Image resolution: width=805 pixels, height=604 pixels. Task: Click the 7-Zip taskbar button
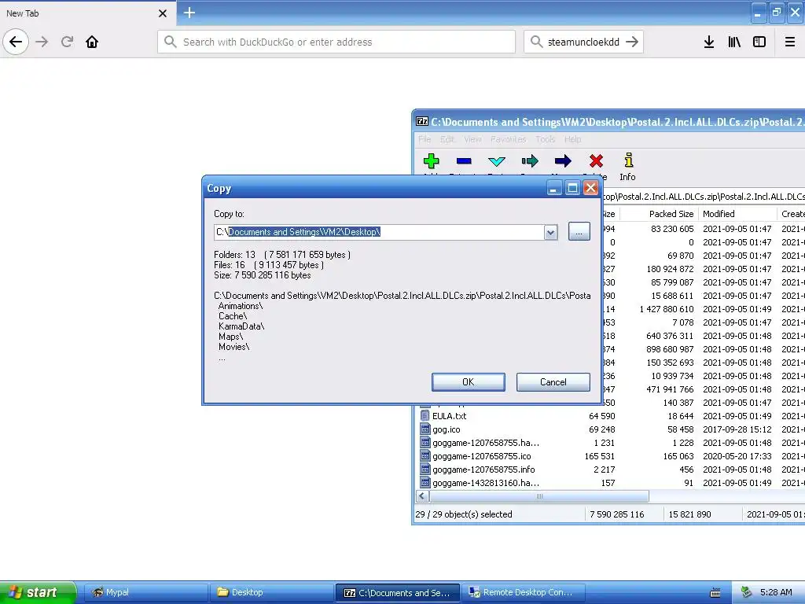[x=397, y=592]
